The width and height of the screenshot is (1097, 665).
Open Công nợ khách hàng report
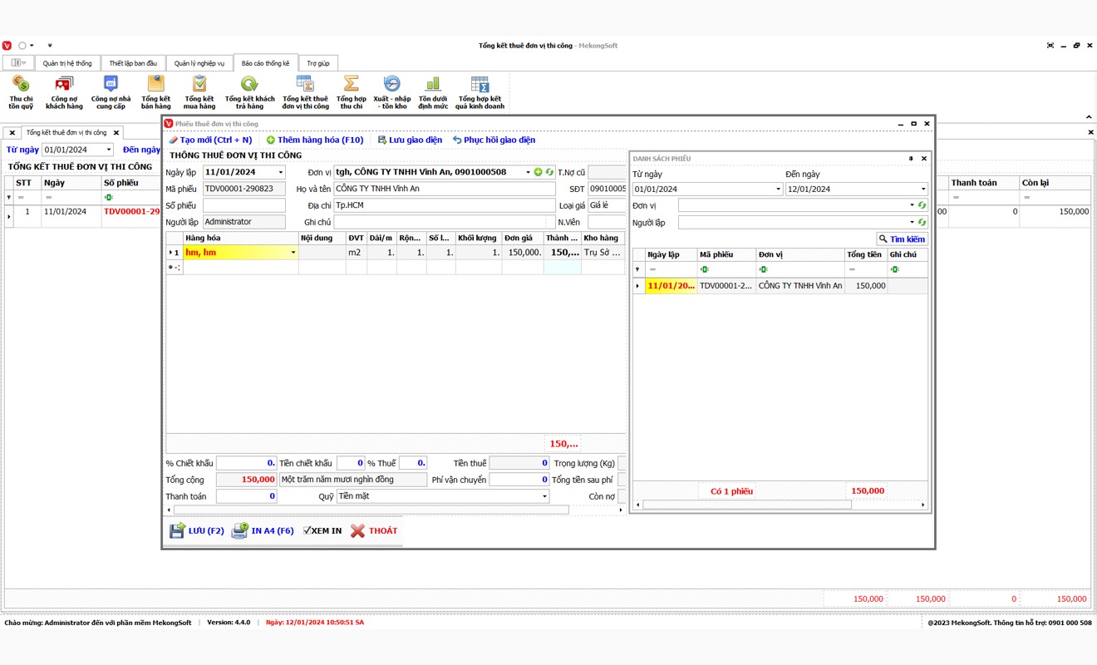64,91
